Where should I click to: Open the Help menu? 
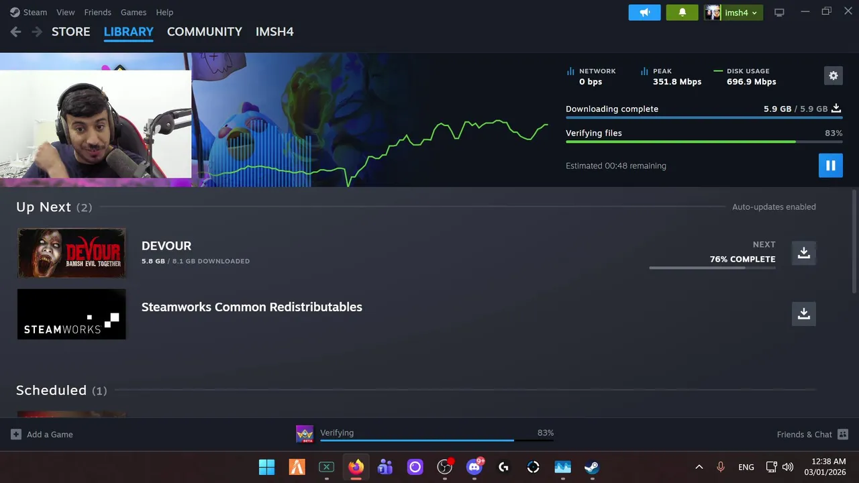coord(164,12)
